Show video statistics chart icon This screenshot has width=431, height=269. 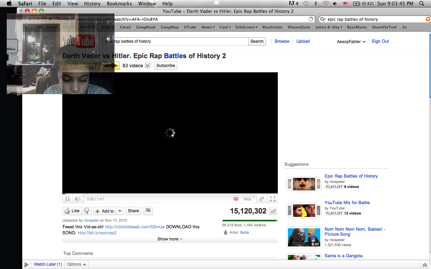coord(273,211)
